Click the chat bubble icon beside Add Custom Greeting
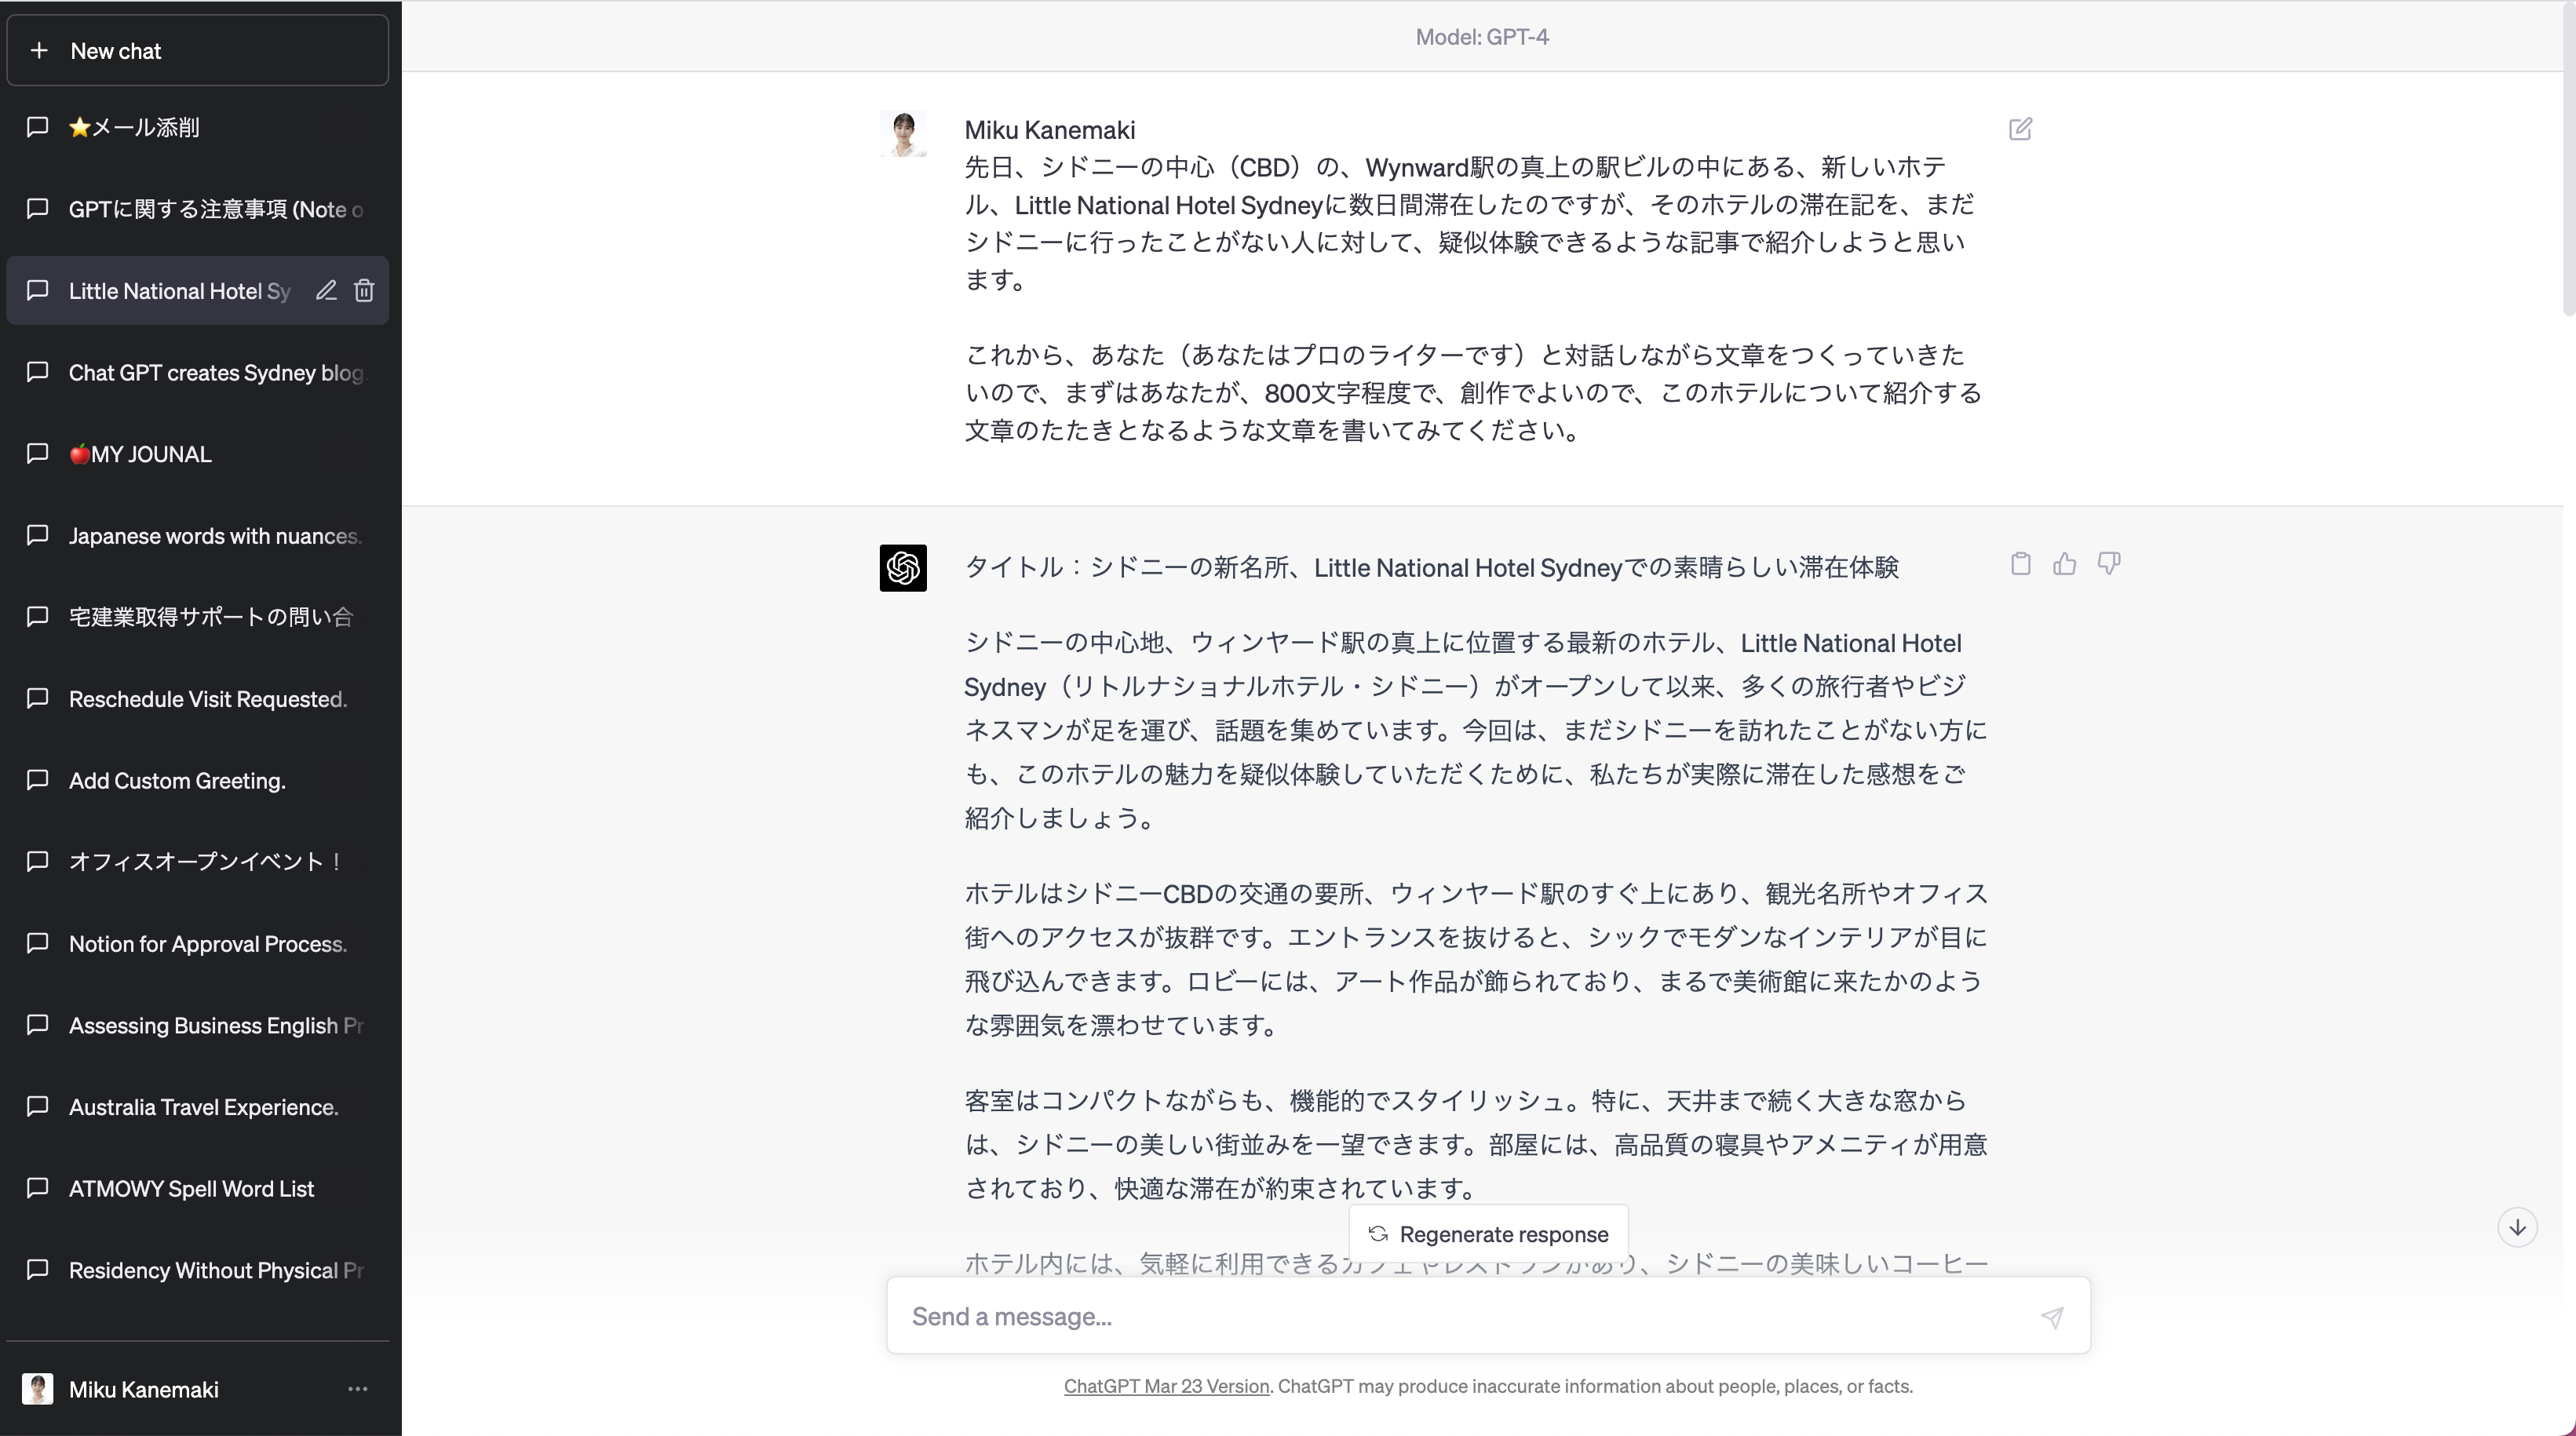The width and height of the screenshot is (2576, 1436). (37, 780)
